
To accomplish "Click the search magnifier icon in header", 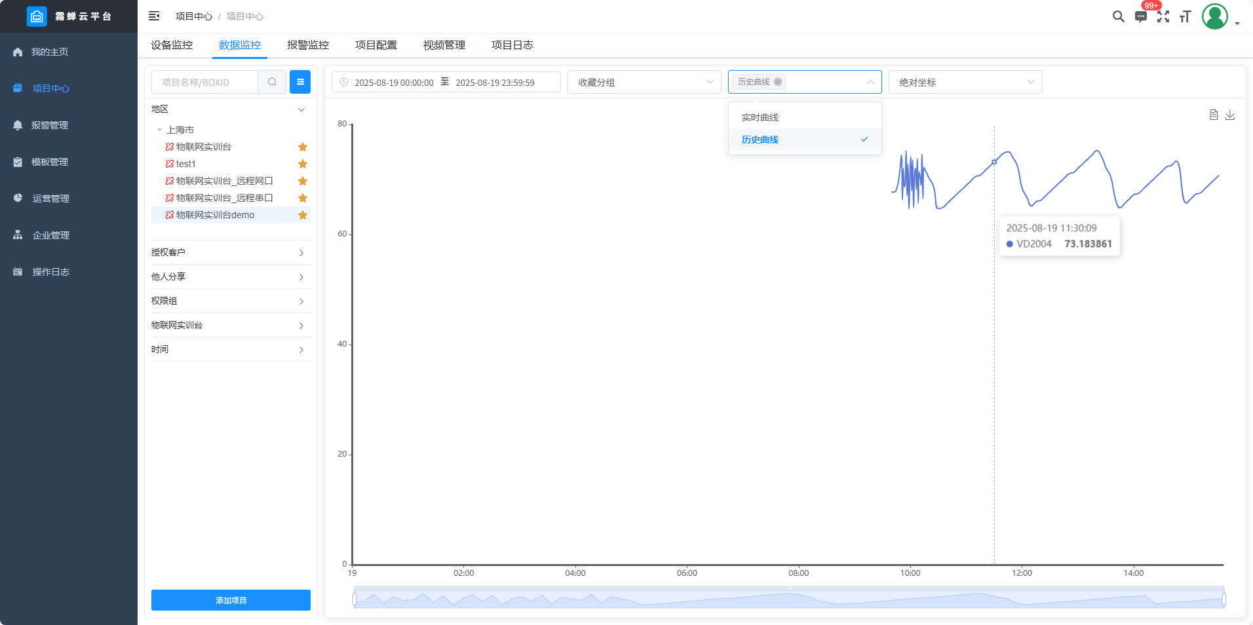I will [1118, 16].
